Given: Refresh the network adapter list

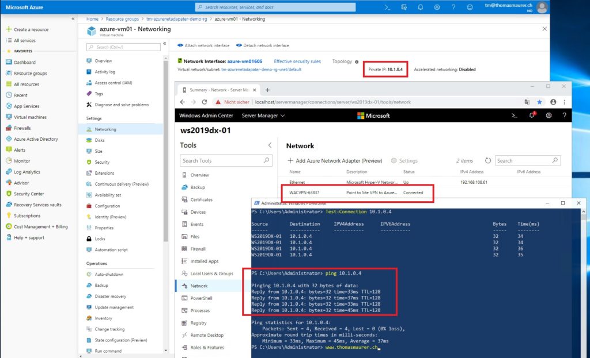Looking at the screenshot, I should click(x=487, y=161).
